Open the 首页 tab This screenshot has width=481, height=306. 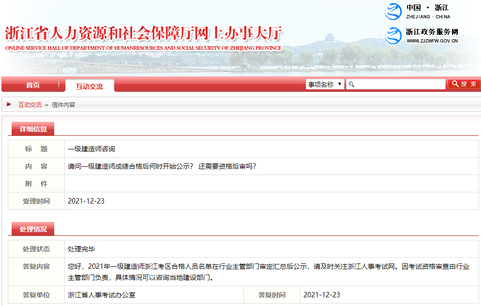33,85
